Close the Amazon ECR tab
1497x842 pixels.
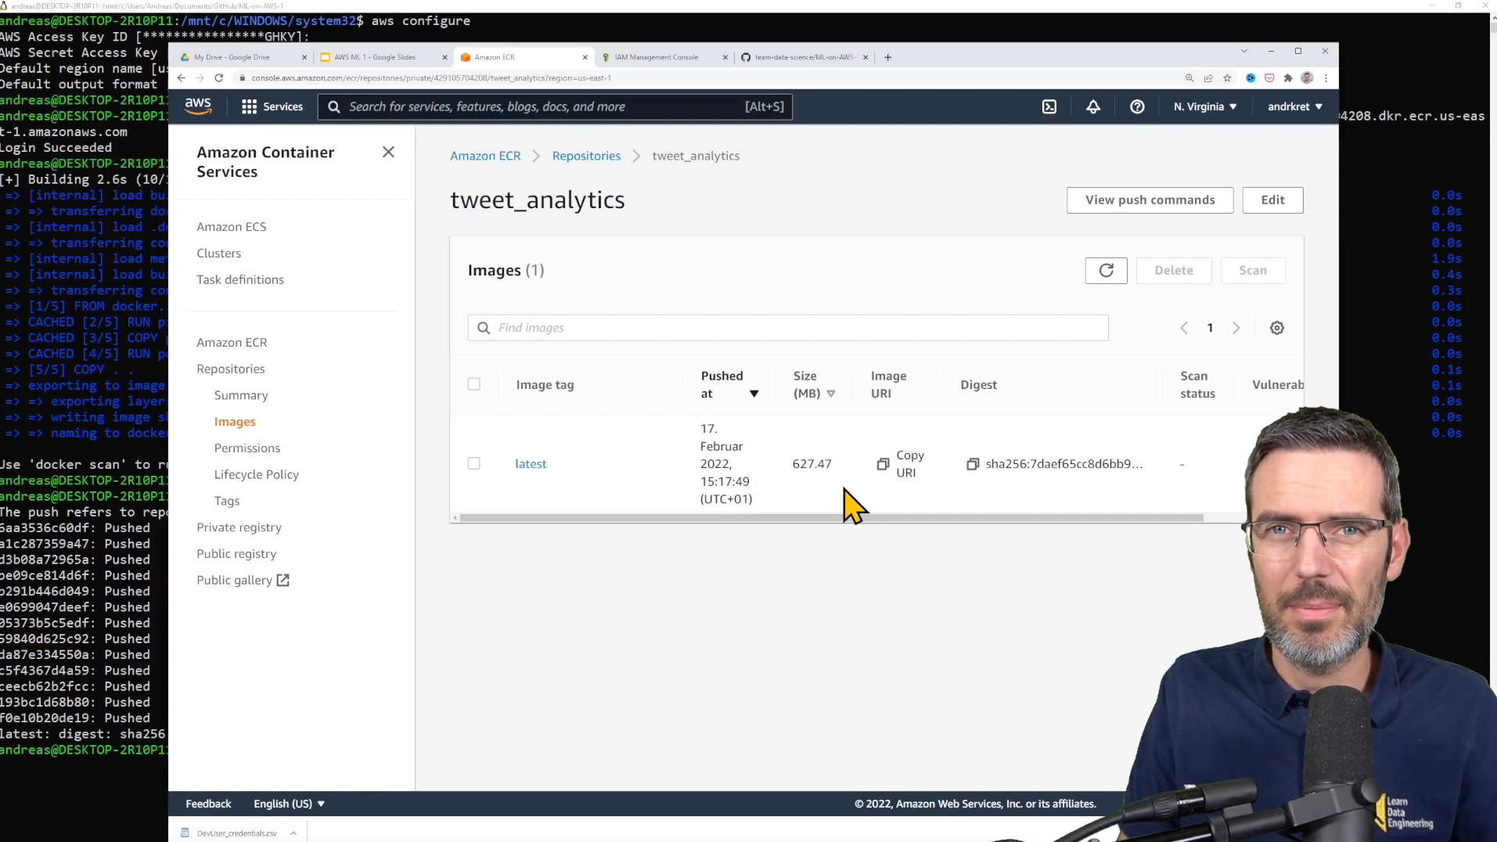click(x=585, y=57)
